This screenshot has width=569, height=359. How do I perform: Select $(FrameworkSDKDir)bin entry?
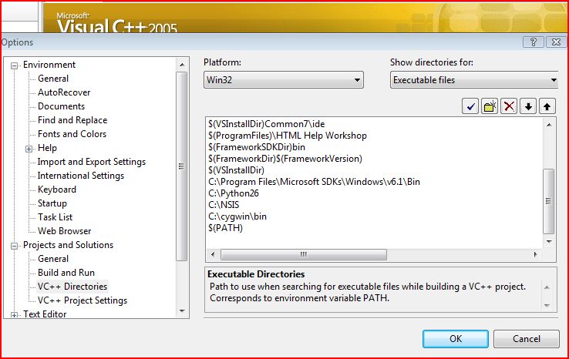coord(257,147)
